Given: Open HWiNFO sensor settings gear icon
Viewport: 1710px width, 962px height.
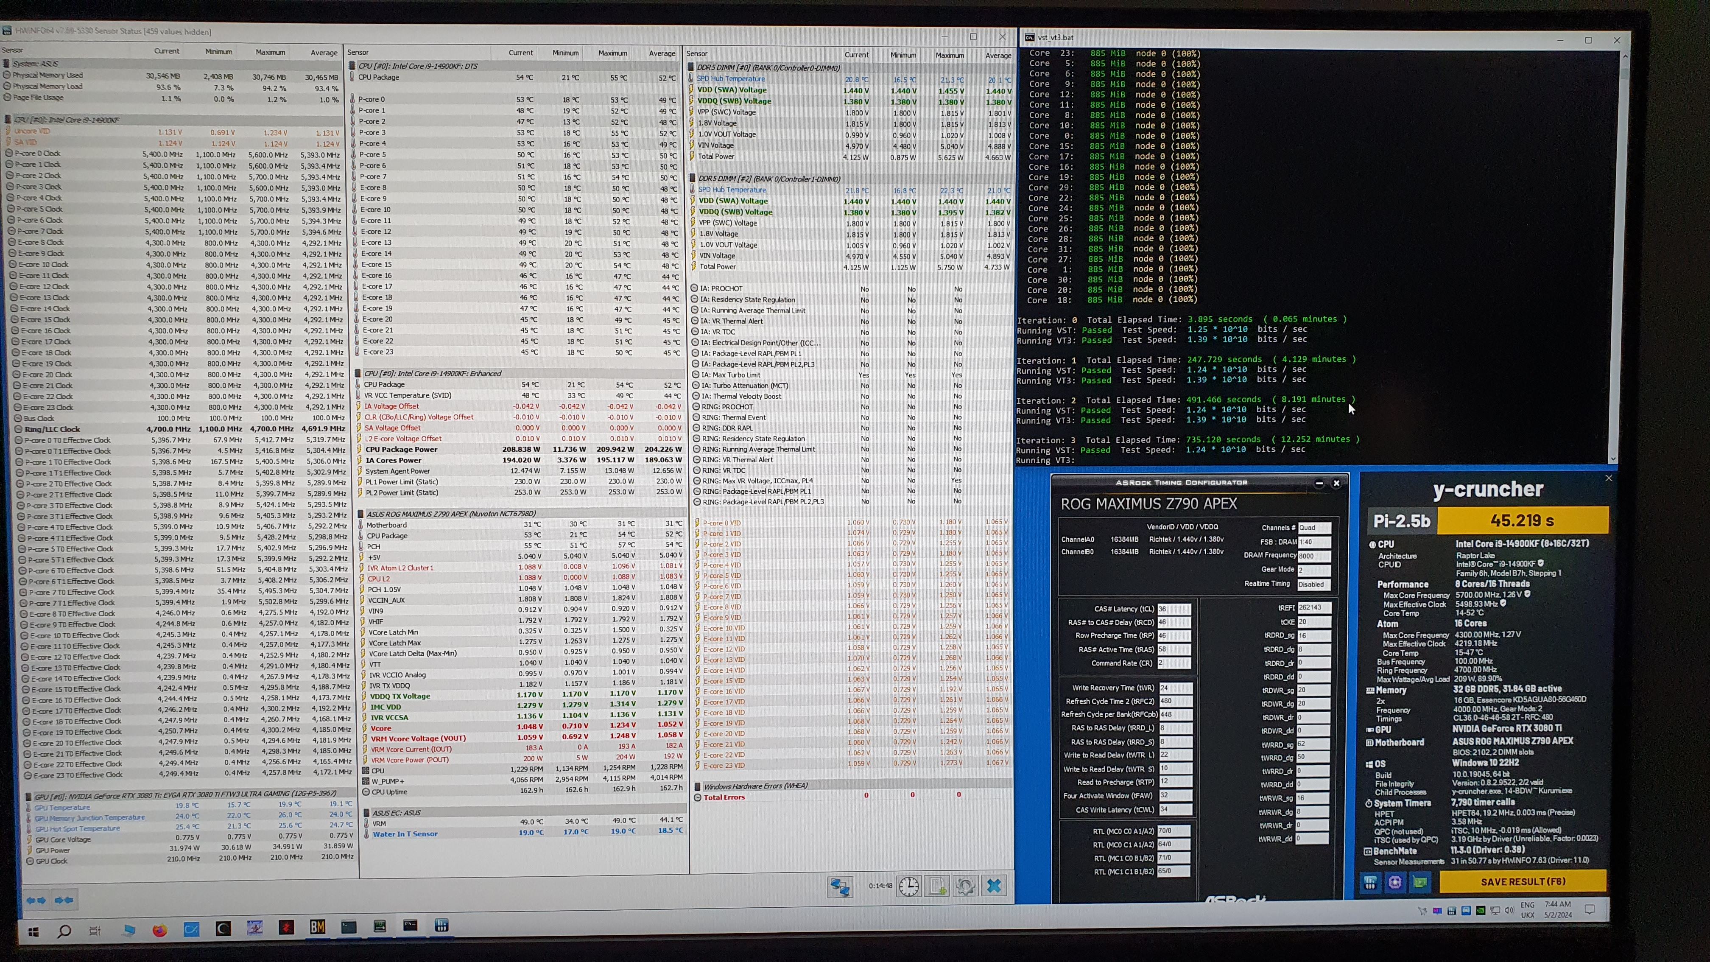Looking at the screenshot, I should [966, 886].
